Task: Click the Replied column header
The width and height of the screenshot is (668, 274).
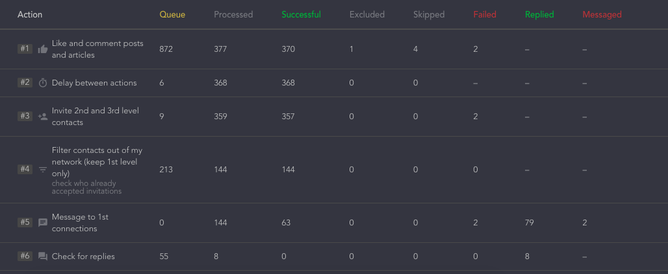Action: click(x=539, y=14)
